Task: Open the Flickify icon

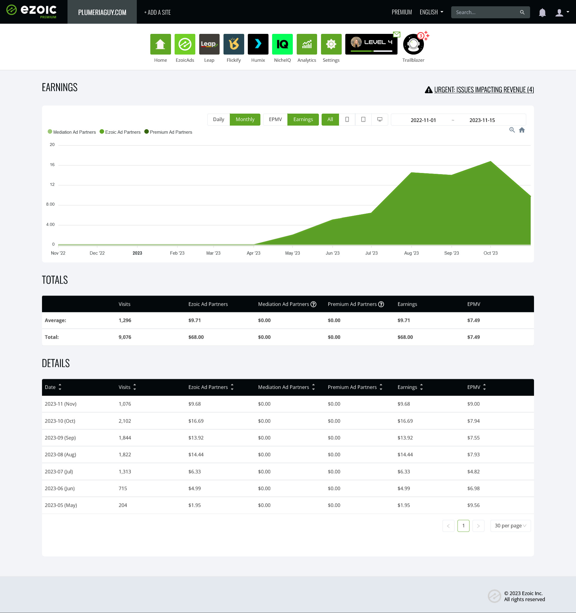Action: coord(234,44)
